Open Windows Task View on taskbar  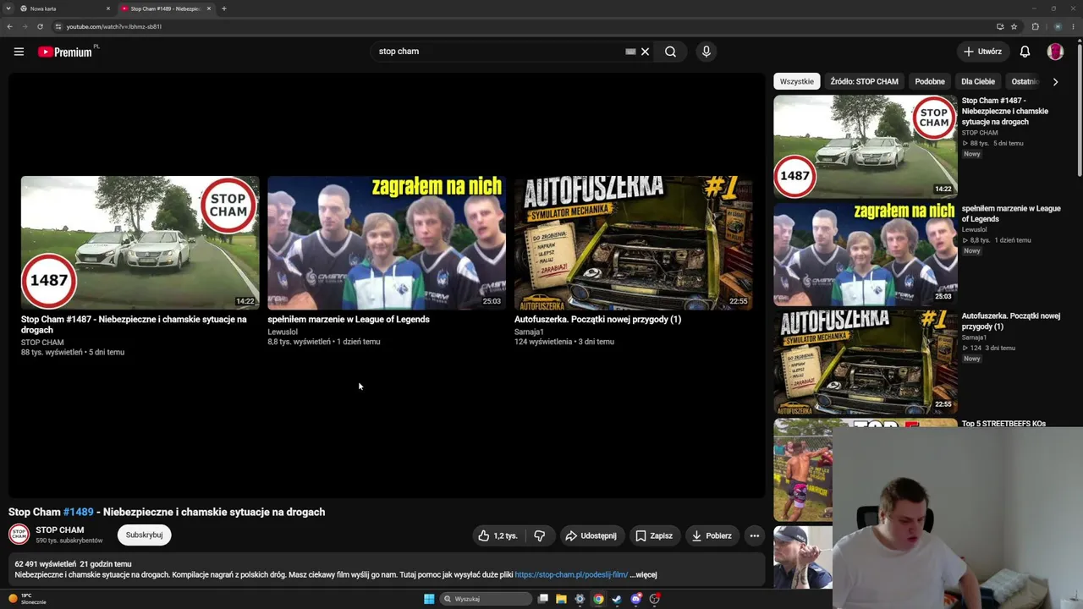[x=542, y=599]
